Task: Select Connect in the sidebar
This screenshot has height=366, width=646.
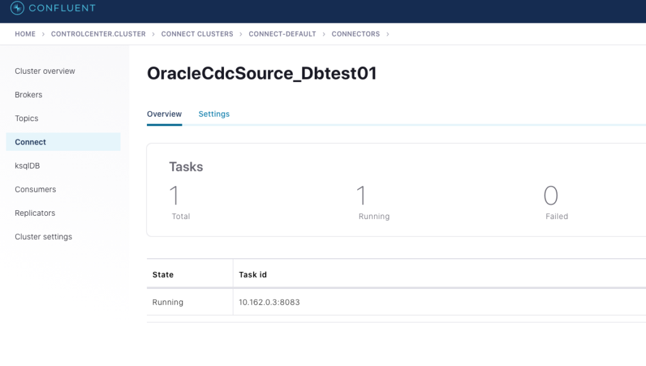Action: click(31, 142)
